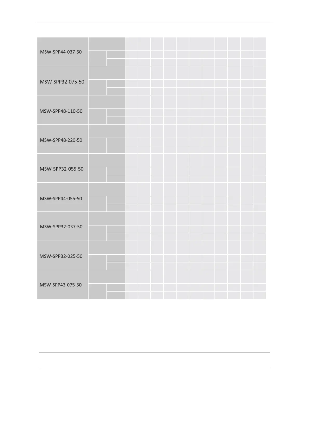Click tall narrow gray cell in MSW-SPP32-075-50 group
Image resolution: width=309 pixels, height=438 pixels.
(97, 87)
